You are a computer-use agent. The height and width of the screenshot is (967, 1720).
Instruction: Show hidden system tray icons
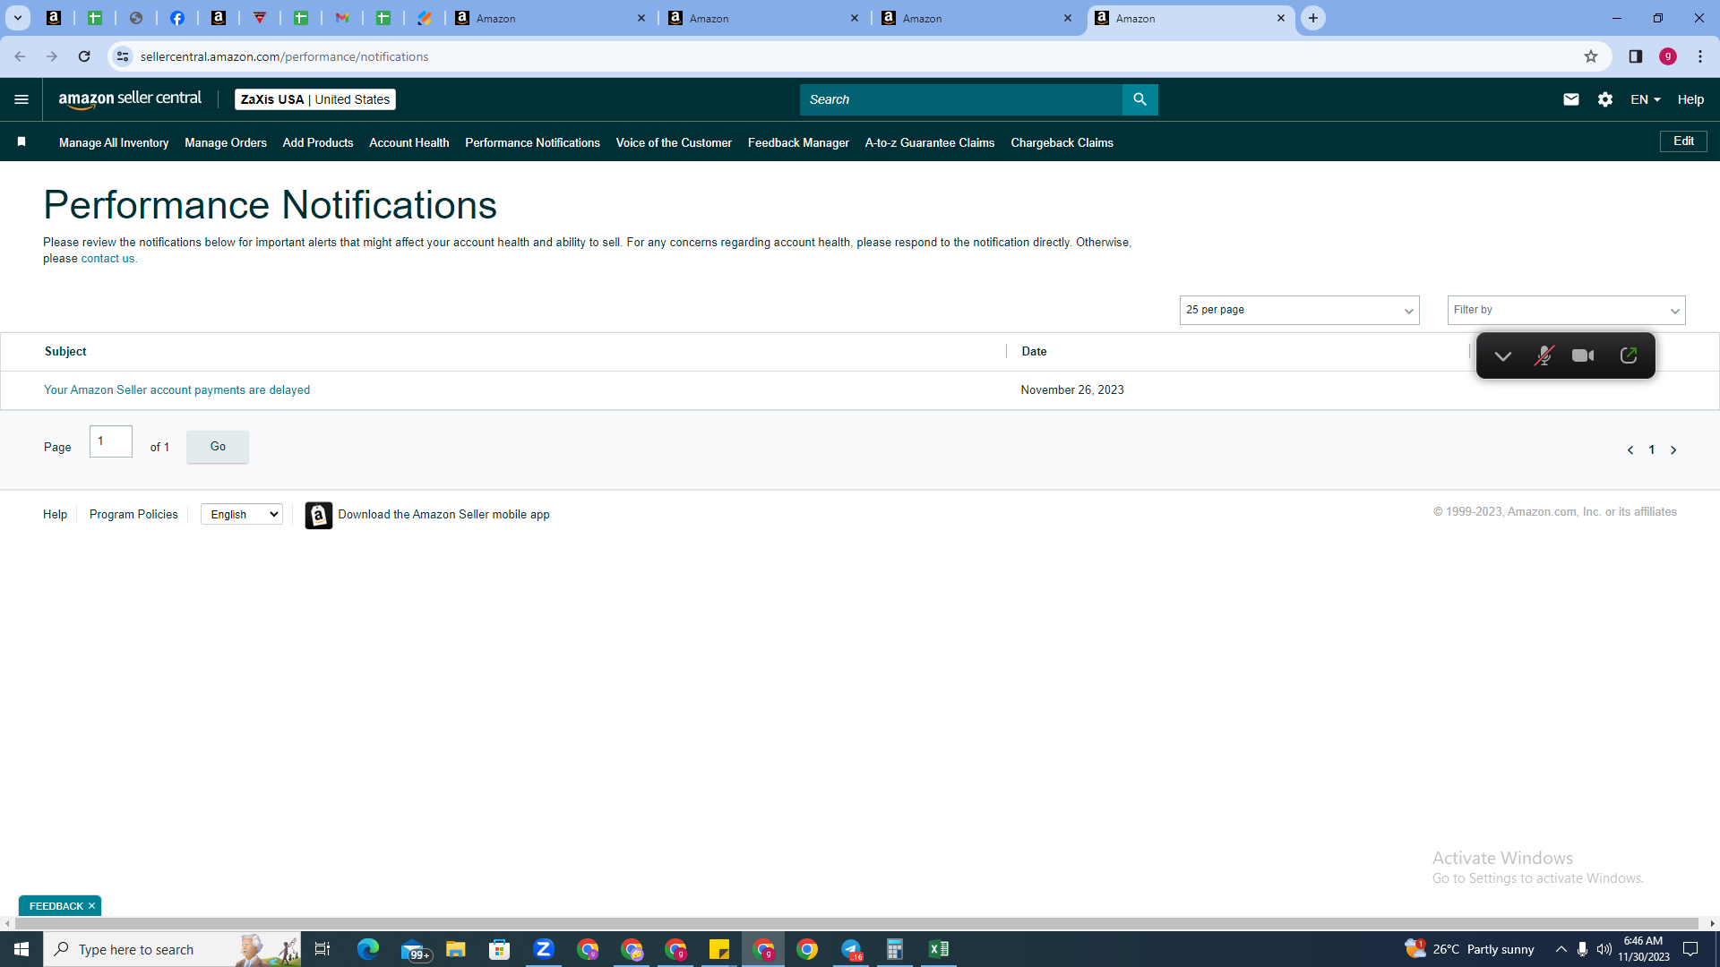pyautogui.click(x=1561, y=949)
